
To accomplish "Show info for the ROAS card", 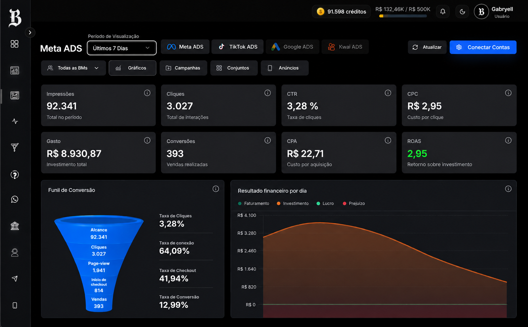I will pos(508,140).
